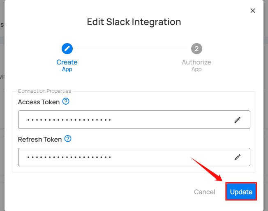The width and height of the screenshot is (268, 211).
Task: Edit the Refresh Token using pencil icon
Action: (x=237, y=157)
